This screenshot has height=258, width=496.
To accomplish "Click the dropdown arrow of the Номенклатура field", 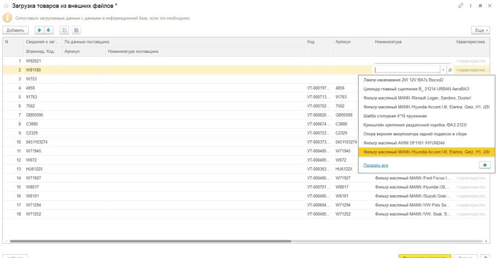I will pos(444,70).
